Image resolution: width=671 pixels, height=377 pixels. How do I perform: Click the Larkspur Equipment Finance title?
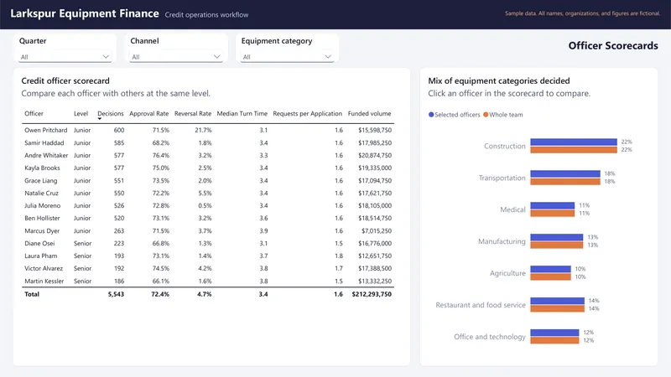(85, 13)
